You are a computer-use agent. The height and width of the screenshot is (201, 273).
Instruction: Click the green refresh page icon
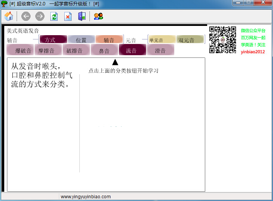coord(54,16)
